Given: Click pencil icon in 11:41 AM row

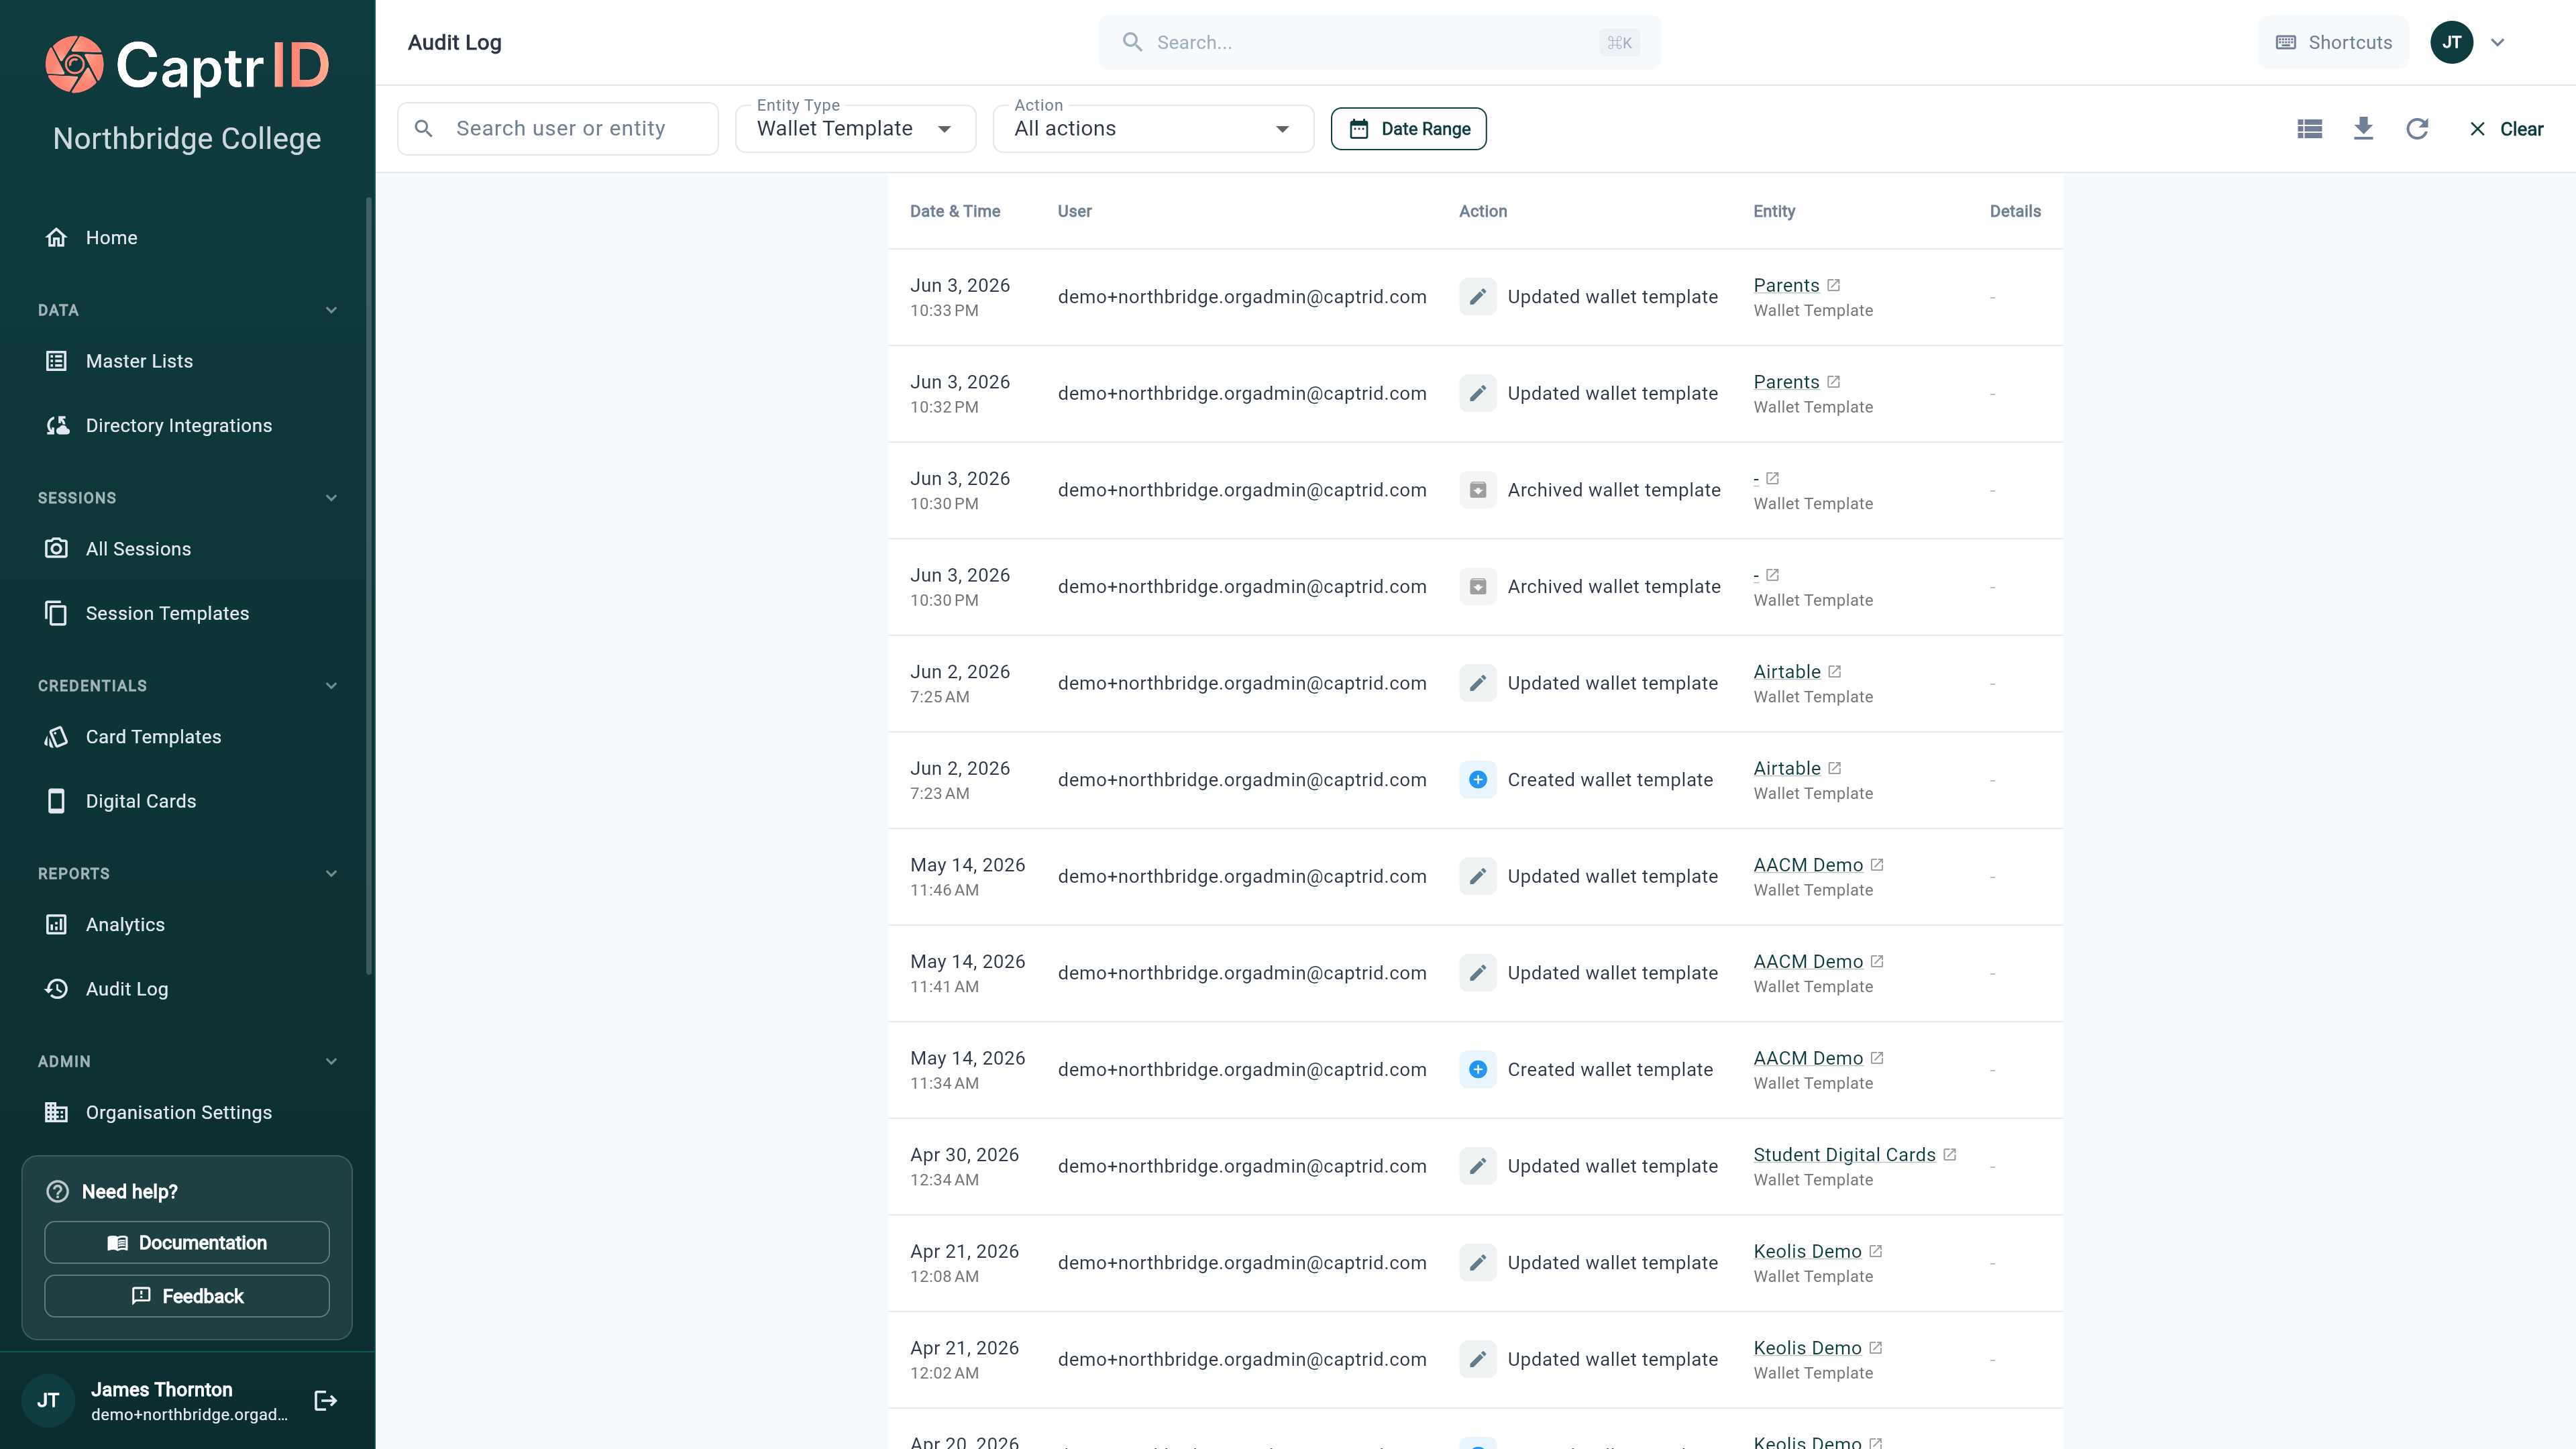Looking at the screenshot, I should [x=1478, y=973].
